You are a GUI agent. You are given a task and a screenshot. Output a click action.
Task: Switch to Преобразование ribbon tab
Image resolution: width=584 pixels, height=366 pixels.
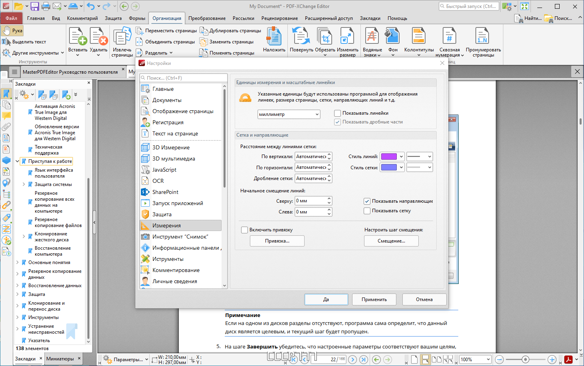click(207, 18)
